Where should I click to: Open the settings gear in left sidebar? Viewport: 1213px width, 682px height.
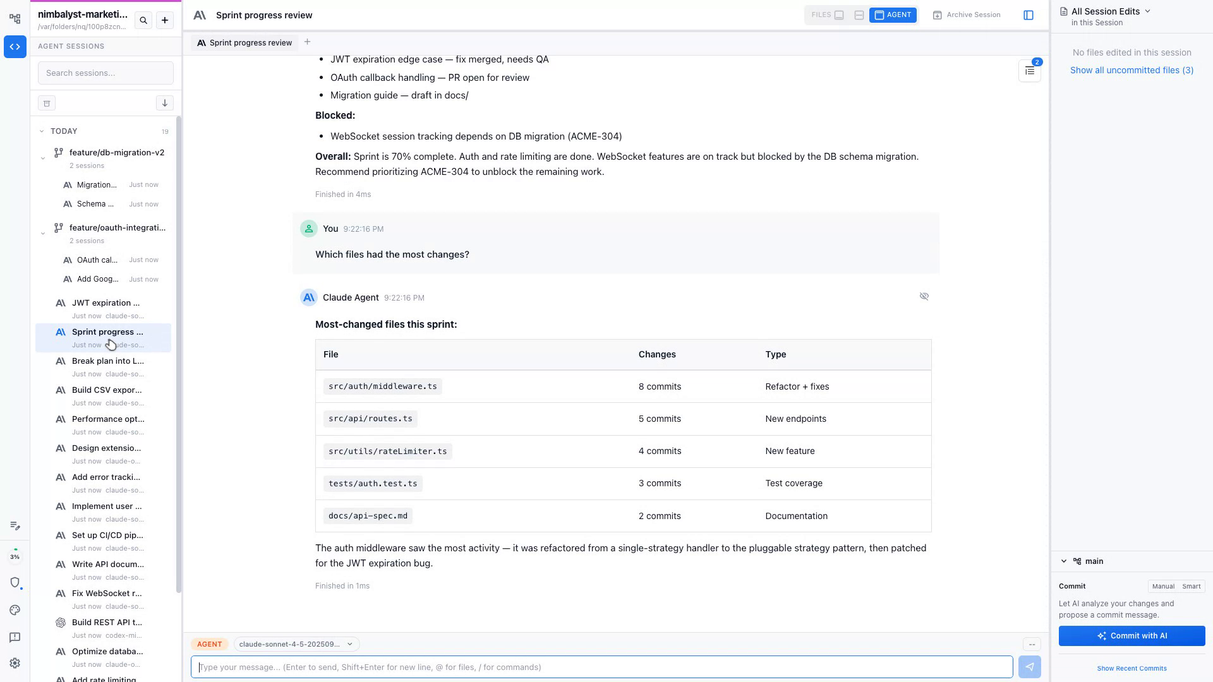(15, 663)
